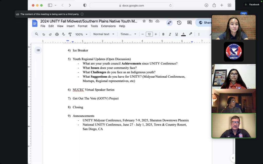
Task: Star this document
Action: [144, 21]
